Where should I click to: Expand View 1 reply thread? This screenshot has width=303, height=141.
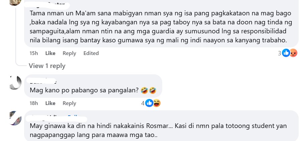click(47, 66)
